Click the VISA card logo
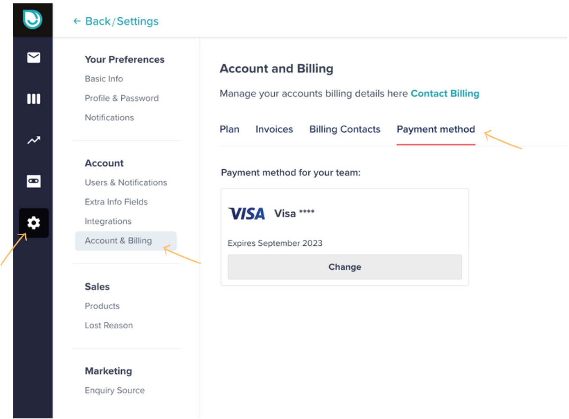 [246, 213]
